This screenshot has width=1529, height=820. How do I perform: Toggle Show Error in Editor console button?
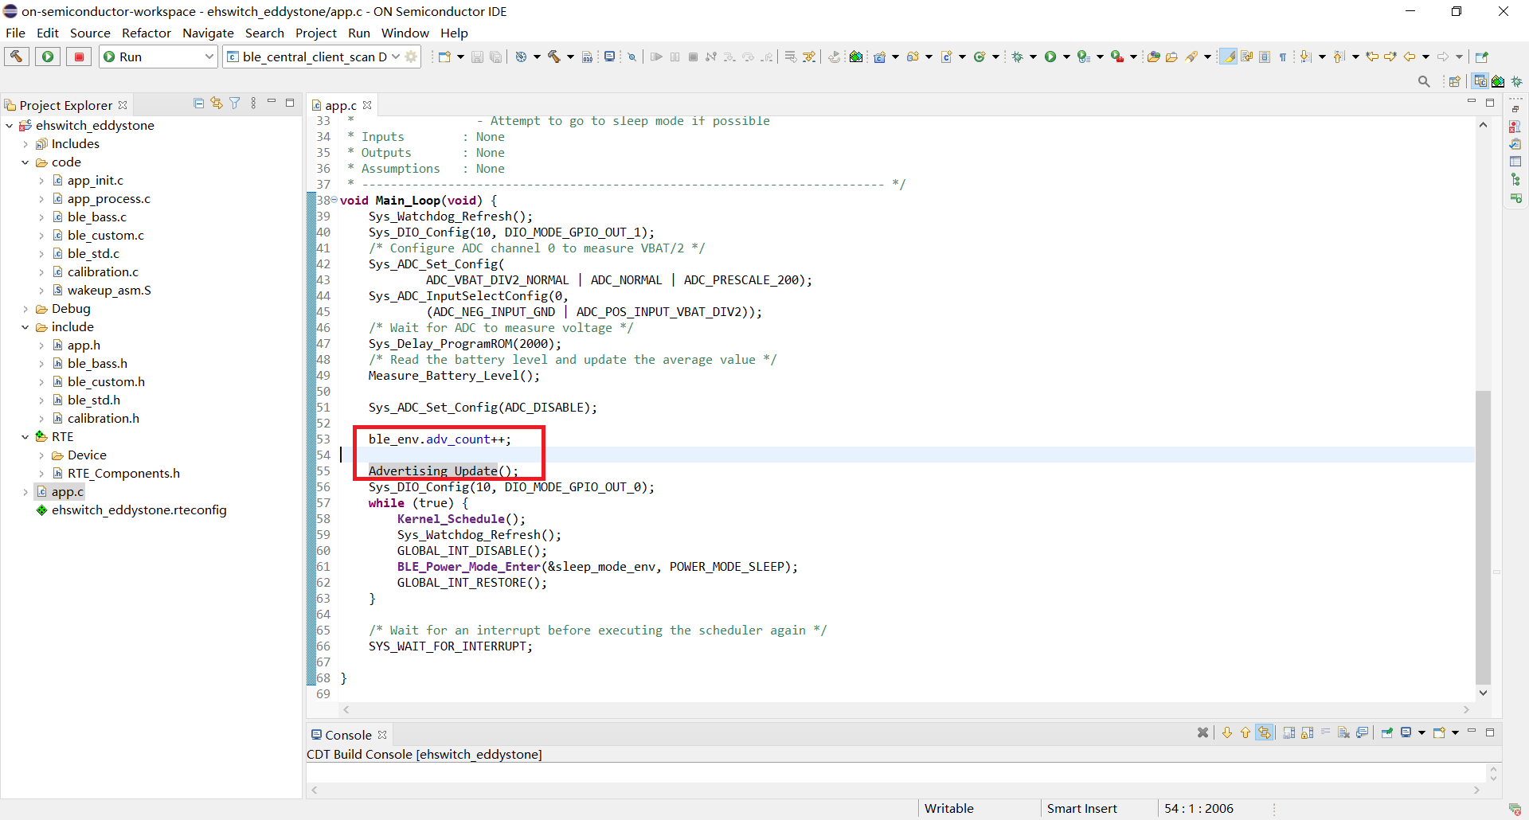point(1265,732)
